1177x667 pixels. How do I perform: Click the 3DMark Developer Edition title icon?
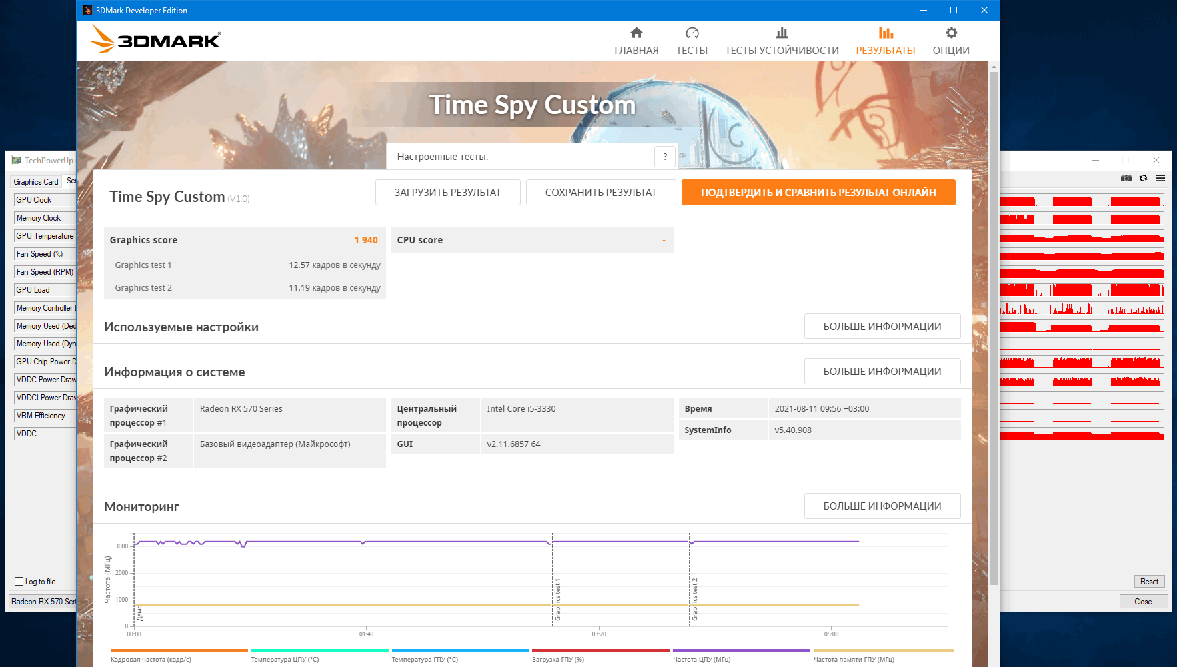[x=87, y=10]
